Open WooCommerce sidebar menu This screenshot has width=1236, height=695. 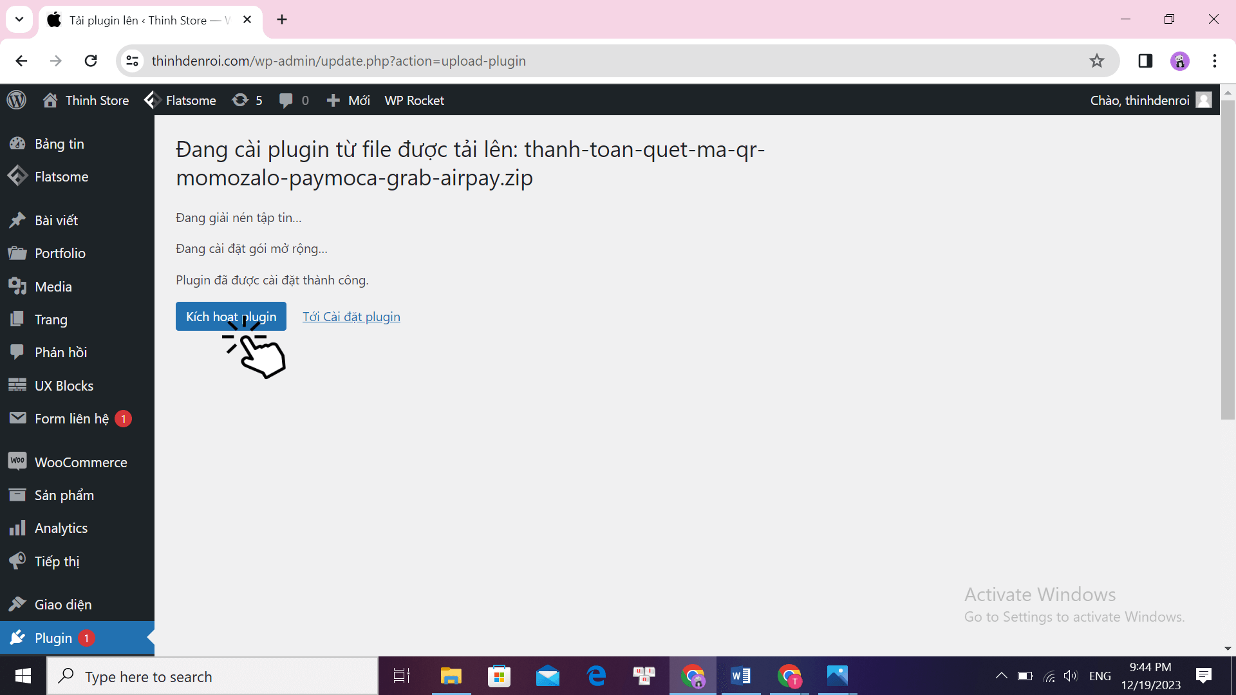click(x=77, y=462)
